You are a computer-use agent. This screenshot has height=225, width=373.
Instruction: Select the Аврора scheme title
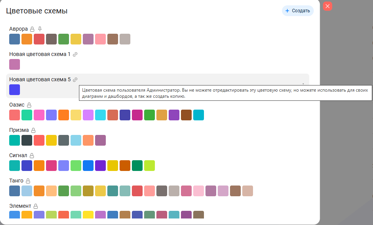[x=18, y=29]
